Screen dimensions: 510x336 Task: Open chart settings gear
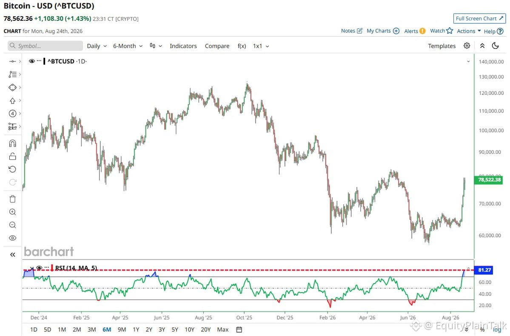point(467,46)
